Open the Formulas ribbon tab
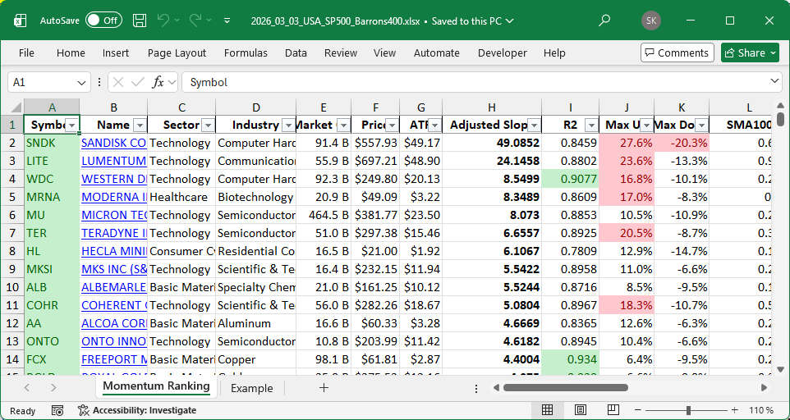The width and height of the screenshot is (790, 420). coord(246,52)
